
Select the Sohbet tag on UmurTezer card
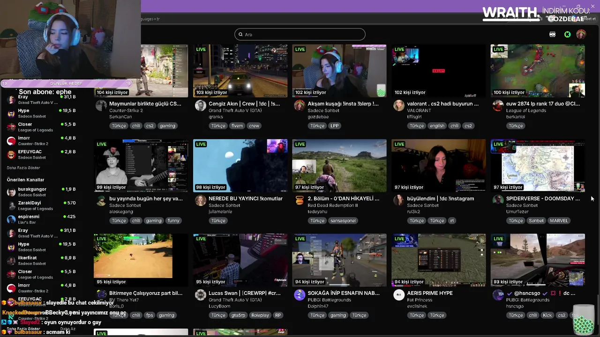coord(536,220)
